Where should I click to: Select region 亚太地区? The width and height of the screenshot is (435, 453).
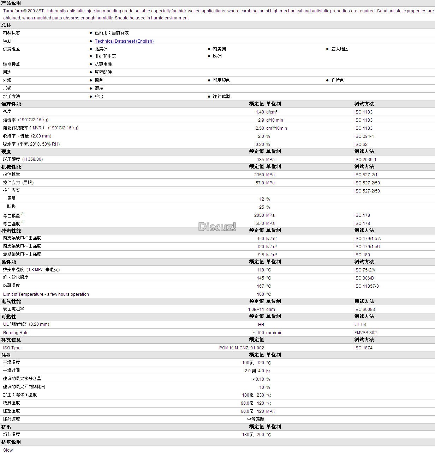(340, 49)
